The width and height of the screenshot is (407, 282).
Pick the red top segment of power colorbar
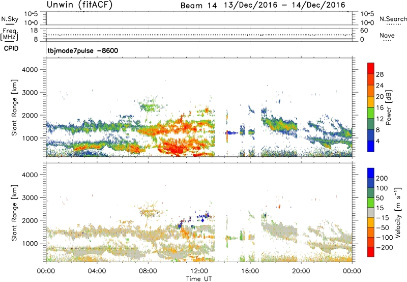click(371, 68)
